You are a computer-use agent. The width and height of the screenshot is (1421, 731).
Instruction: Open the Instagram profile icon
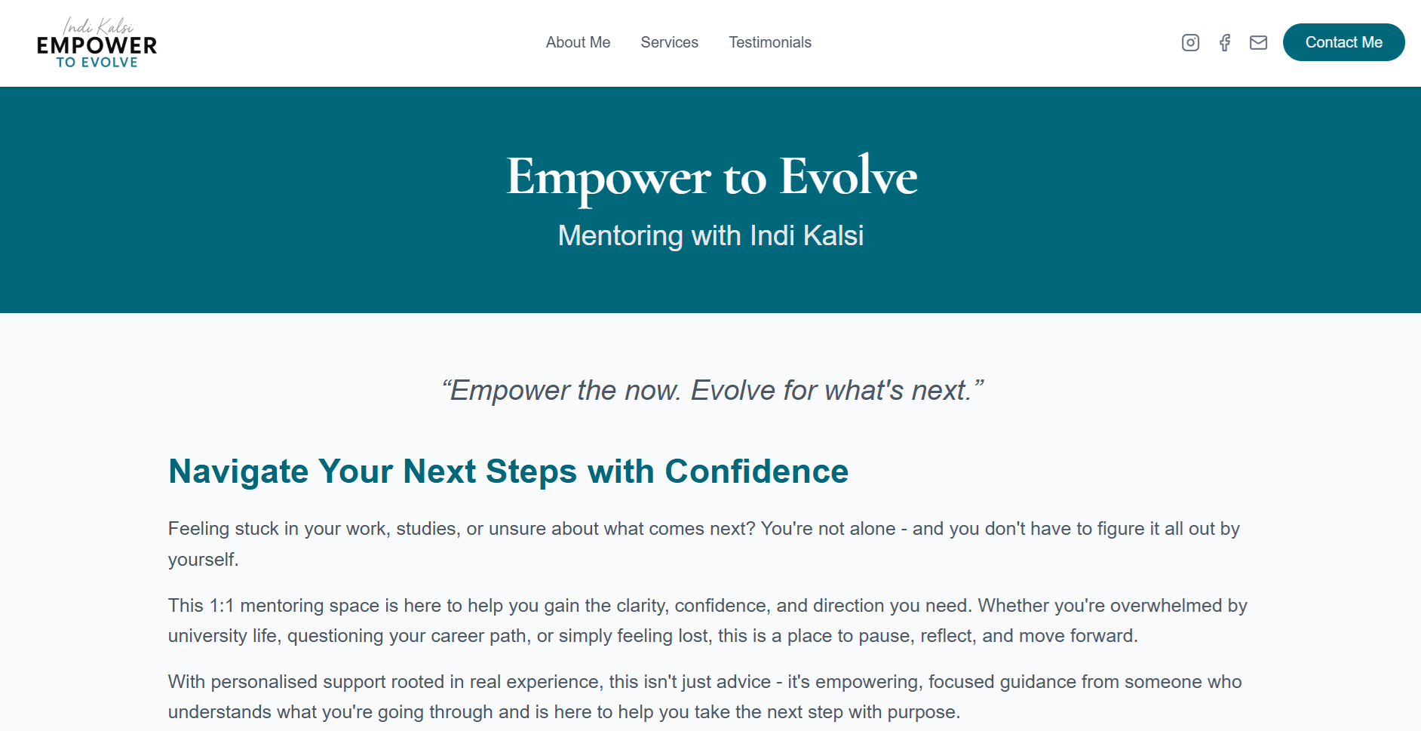[1190, 43]
